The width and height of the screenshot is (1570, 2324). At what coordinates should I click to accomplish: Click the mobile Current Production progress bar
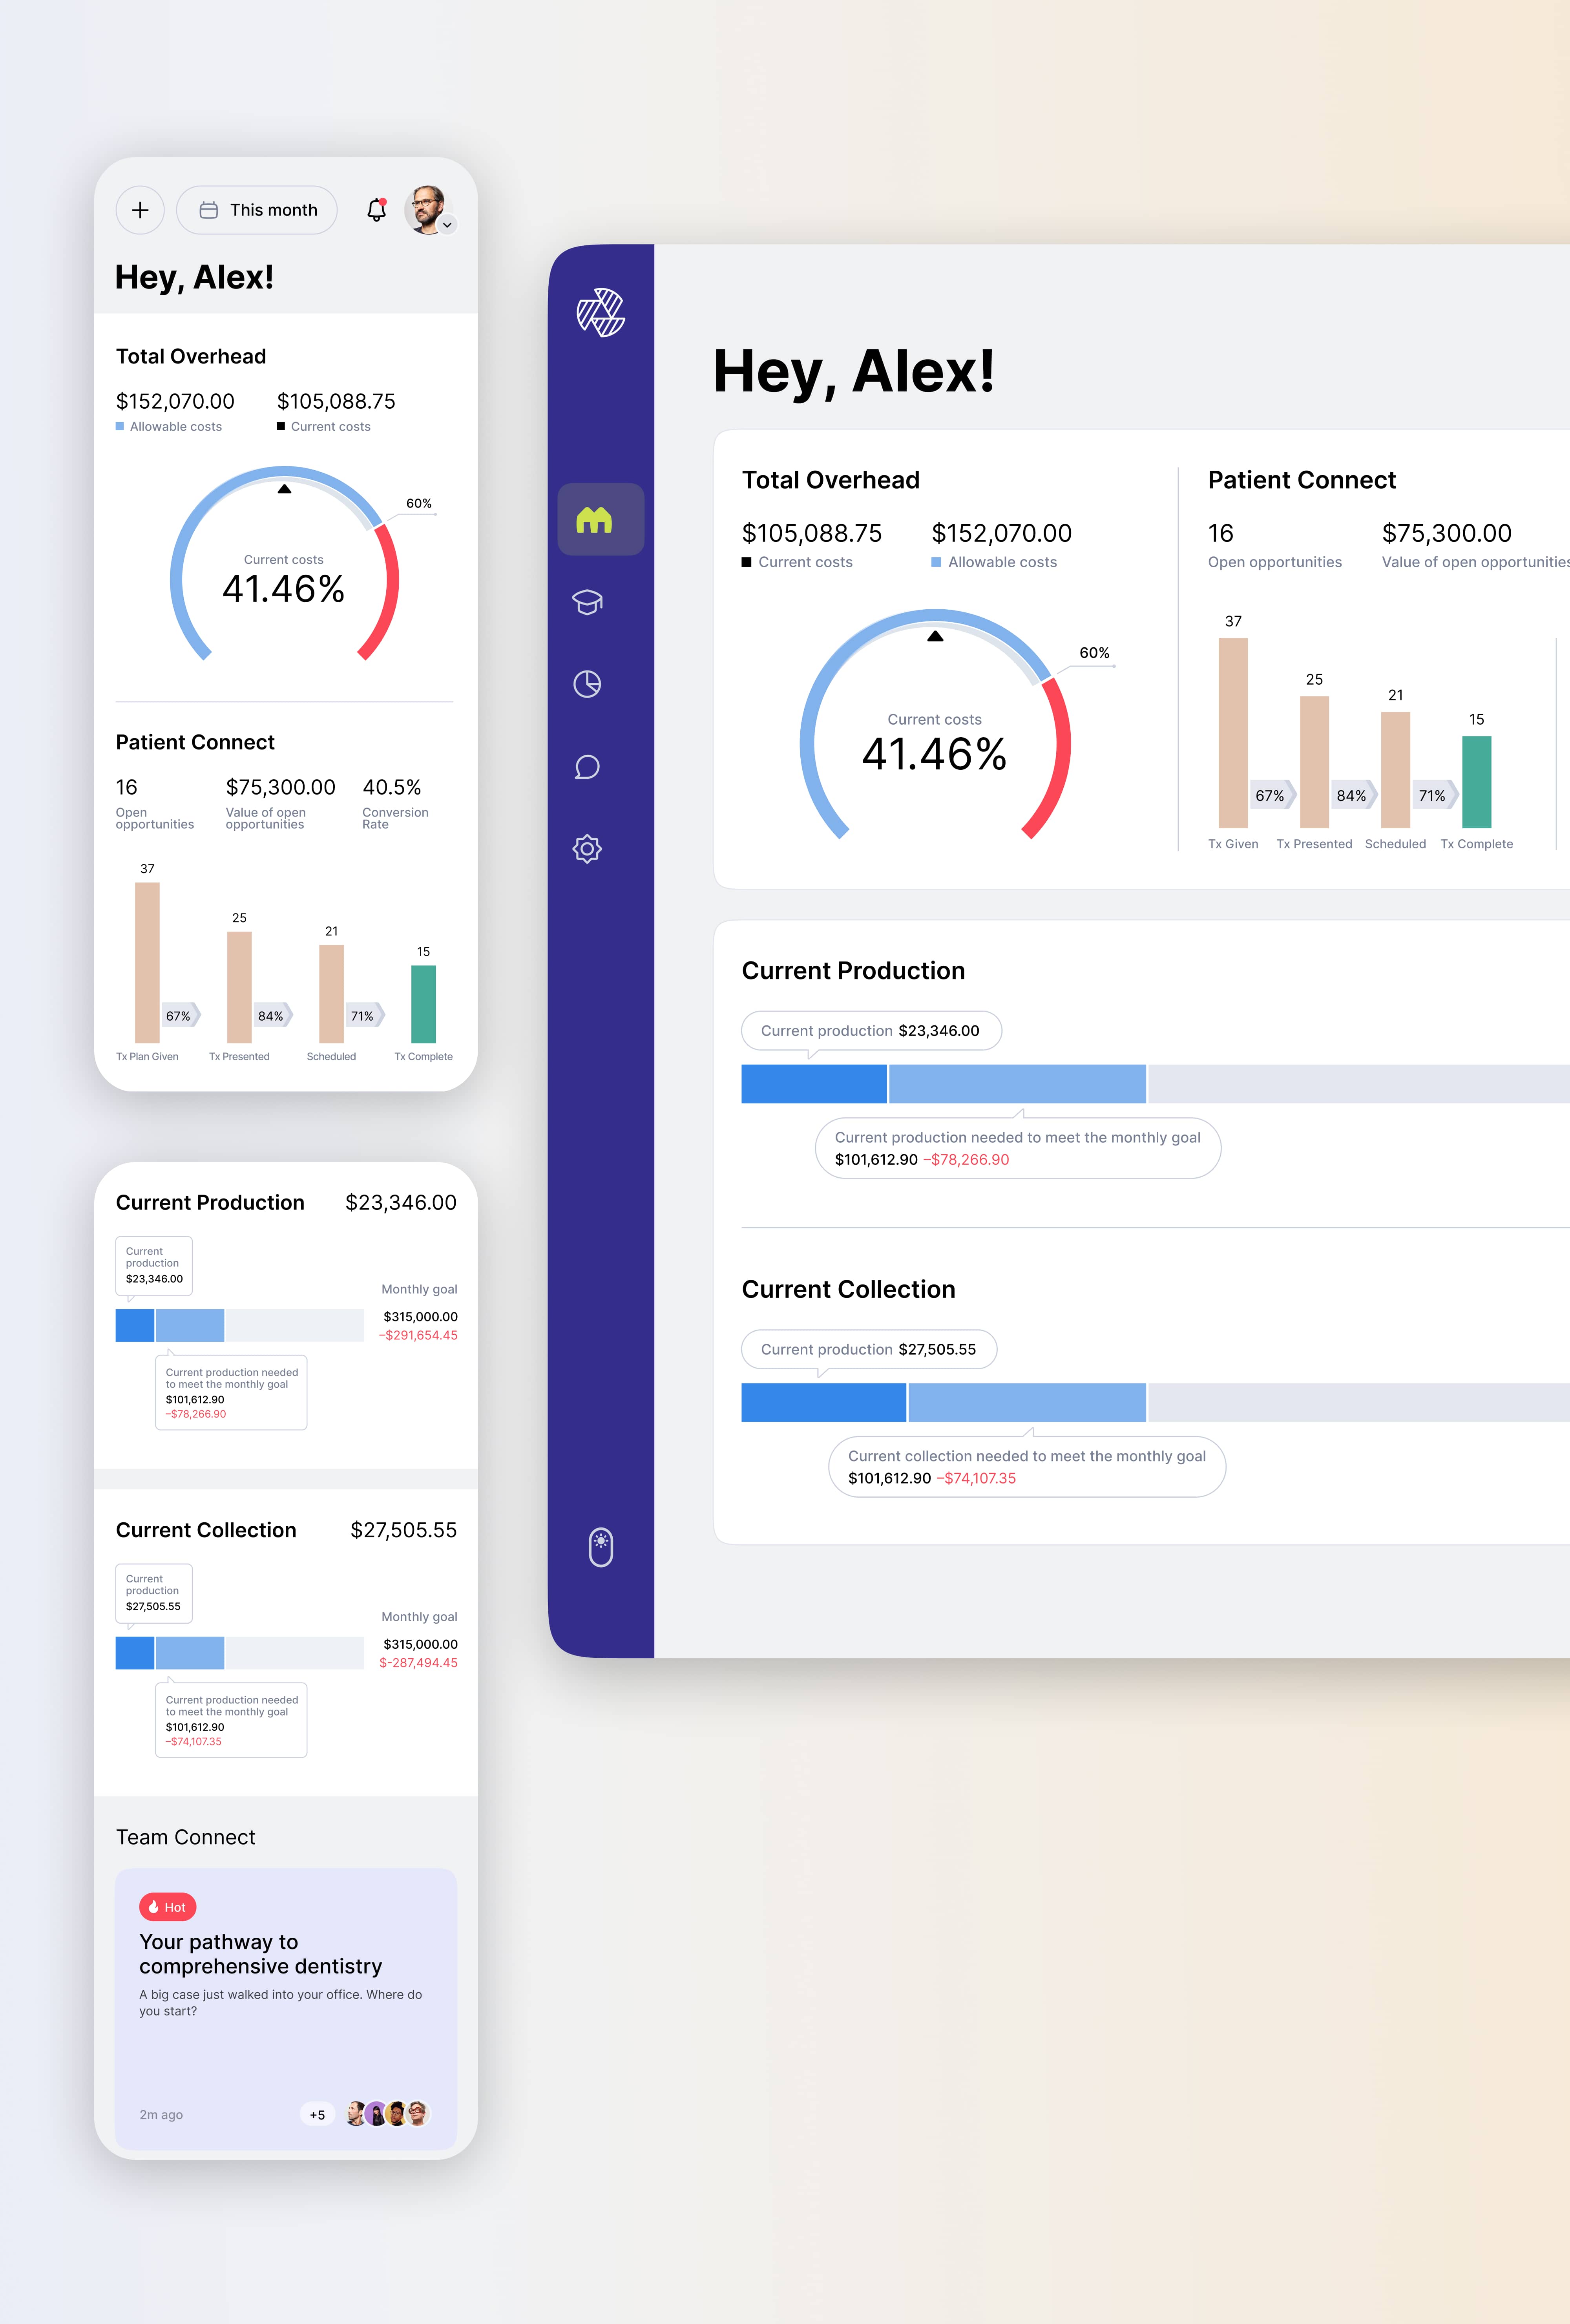(x=240, y=1325)
